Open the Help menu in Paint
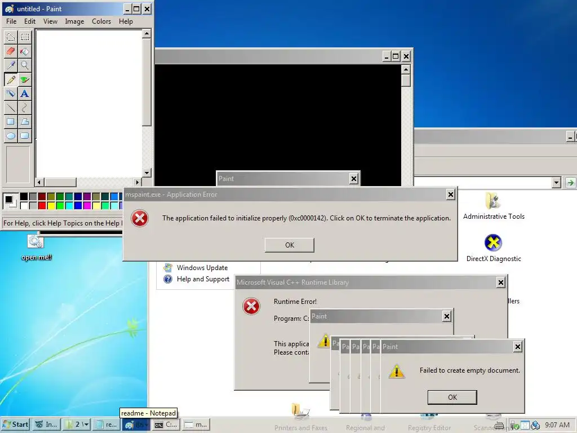 (x=126, y=21)
